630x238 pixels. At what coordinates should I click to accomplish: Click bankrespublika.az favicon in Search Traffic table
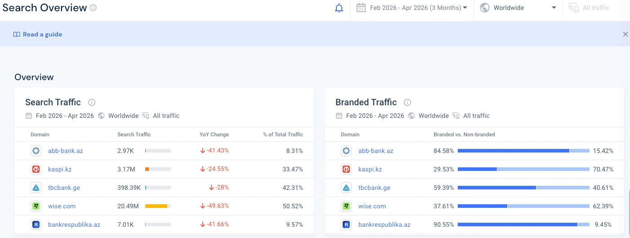(x=36, y=225)
